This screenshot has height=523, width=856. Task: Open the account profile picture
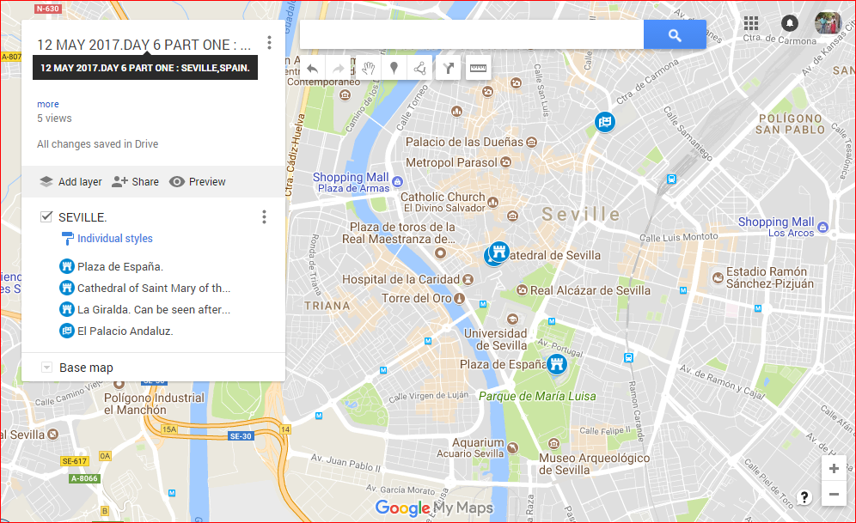[828, 23]
